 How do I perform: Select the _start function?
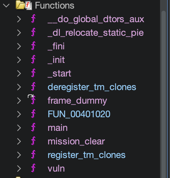point(59,74)
